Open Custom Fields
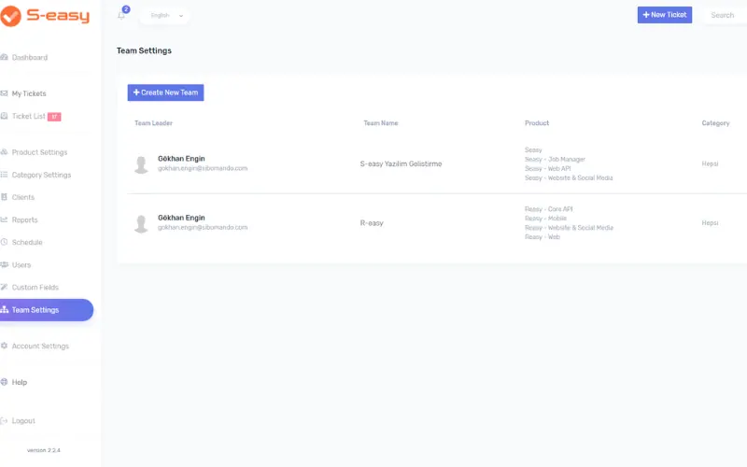 pos(35,288)
